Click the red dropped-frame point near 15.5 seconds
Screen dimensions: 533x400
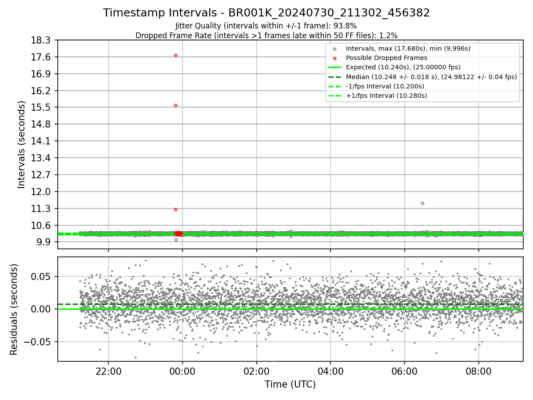click(175, 105)
